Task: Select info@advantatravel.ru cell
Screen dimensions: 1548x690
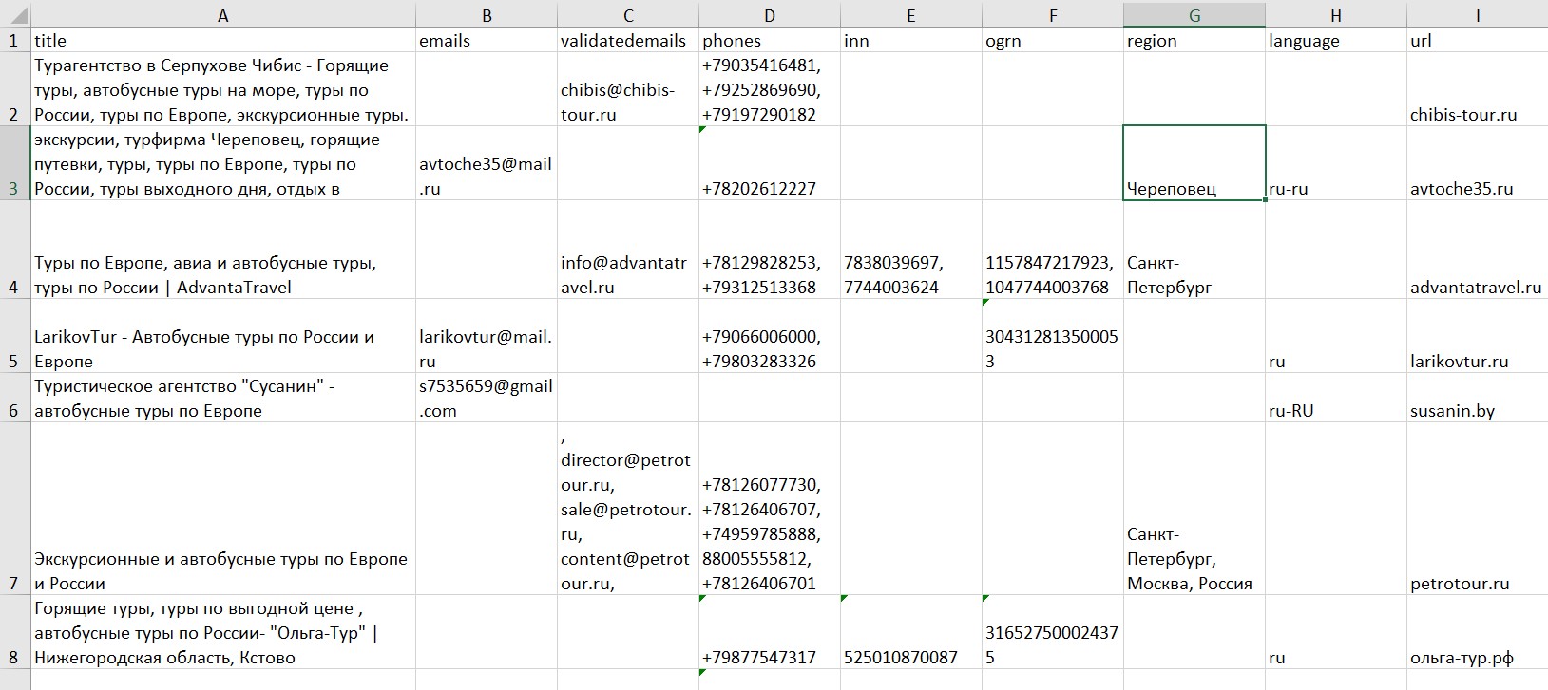Action: 628,250
